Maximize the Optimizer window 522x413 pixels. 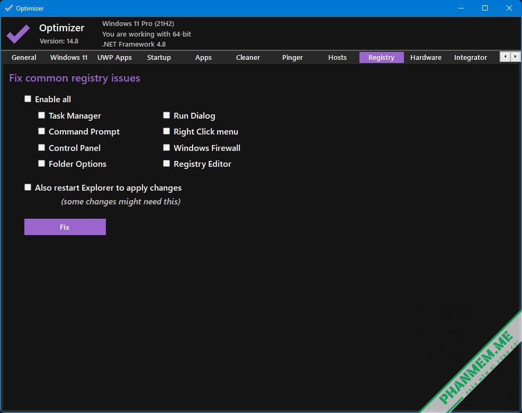(x=485, y=8)
